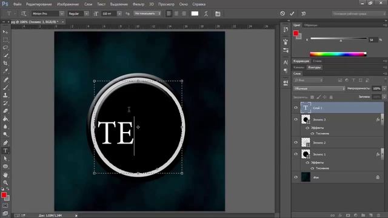The image size is (388, 218).
Task: Hide the Слой 1 text layer
Action: click(296, 108)
